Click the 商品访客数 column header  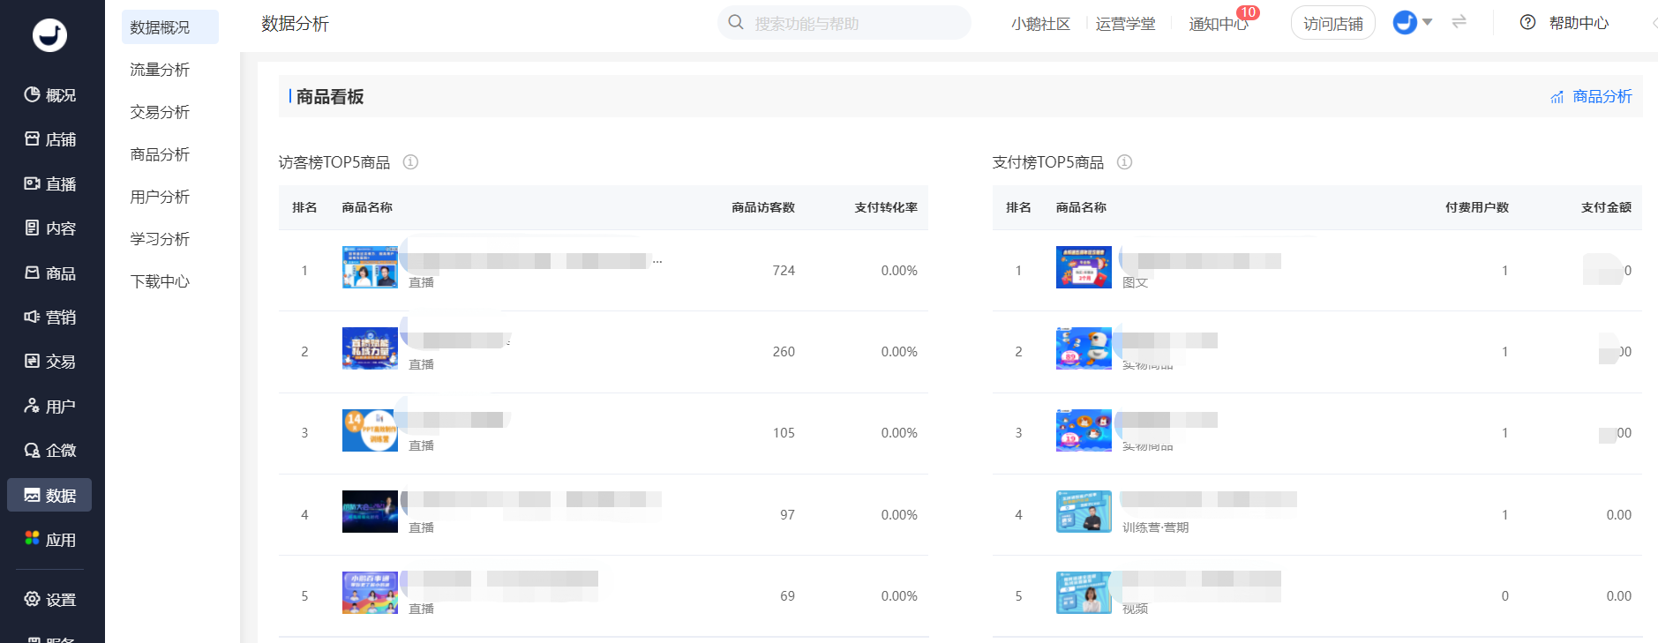[763, 207]
